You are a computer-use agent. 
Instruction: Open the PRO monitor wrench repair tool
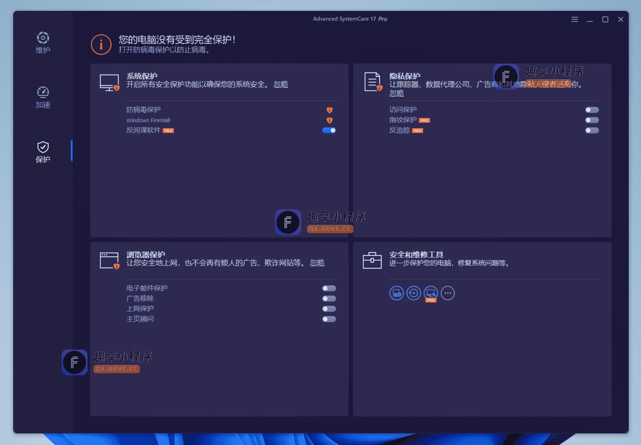(x=431, y=293)
